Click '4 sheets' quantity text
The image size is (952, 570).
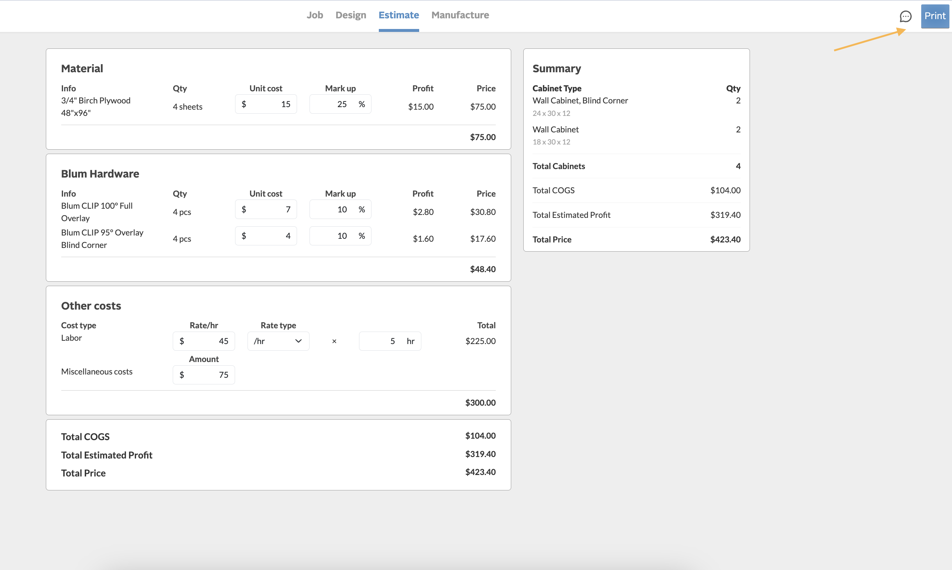(x=187, y=107)
